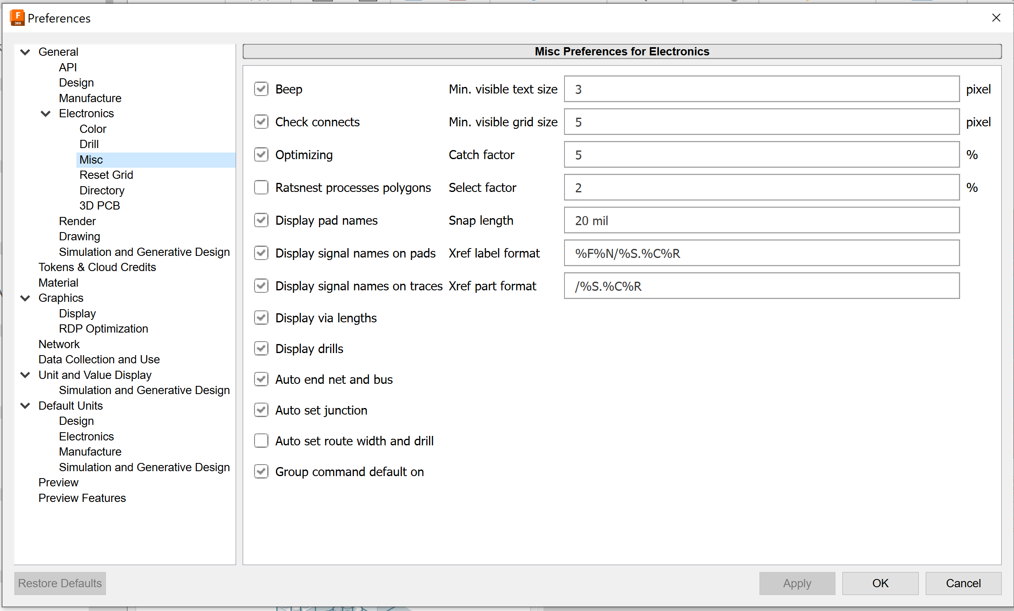Viewport: 1014px width, 611px height.
Task: Uncheck Display via lengths option
Action: coord(262,318)
